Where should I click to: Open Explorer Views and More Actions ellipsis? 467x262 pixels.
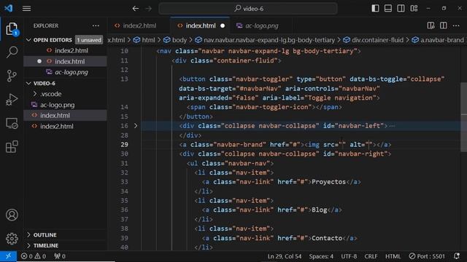click(96, 26)
